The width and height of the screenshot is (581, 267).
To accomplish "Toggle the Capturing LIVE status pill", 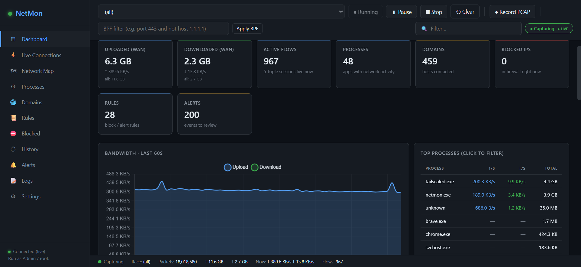I will click(549, 28).
